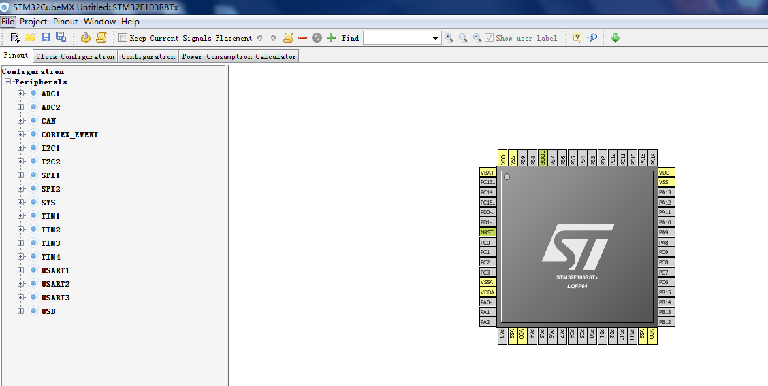Viewport: 768px width, 386px height.
Task: Expand the I2C1 peripheral node
Action: click(20, 147)
